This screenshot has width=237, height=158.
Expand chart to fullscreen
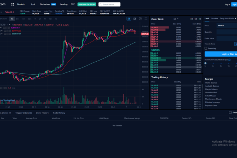coord(146,18)
